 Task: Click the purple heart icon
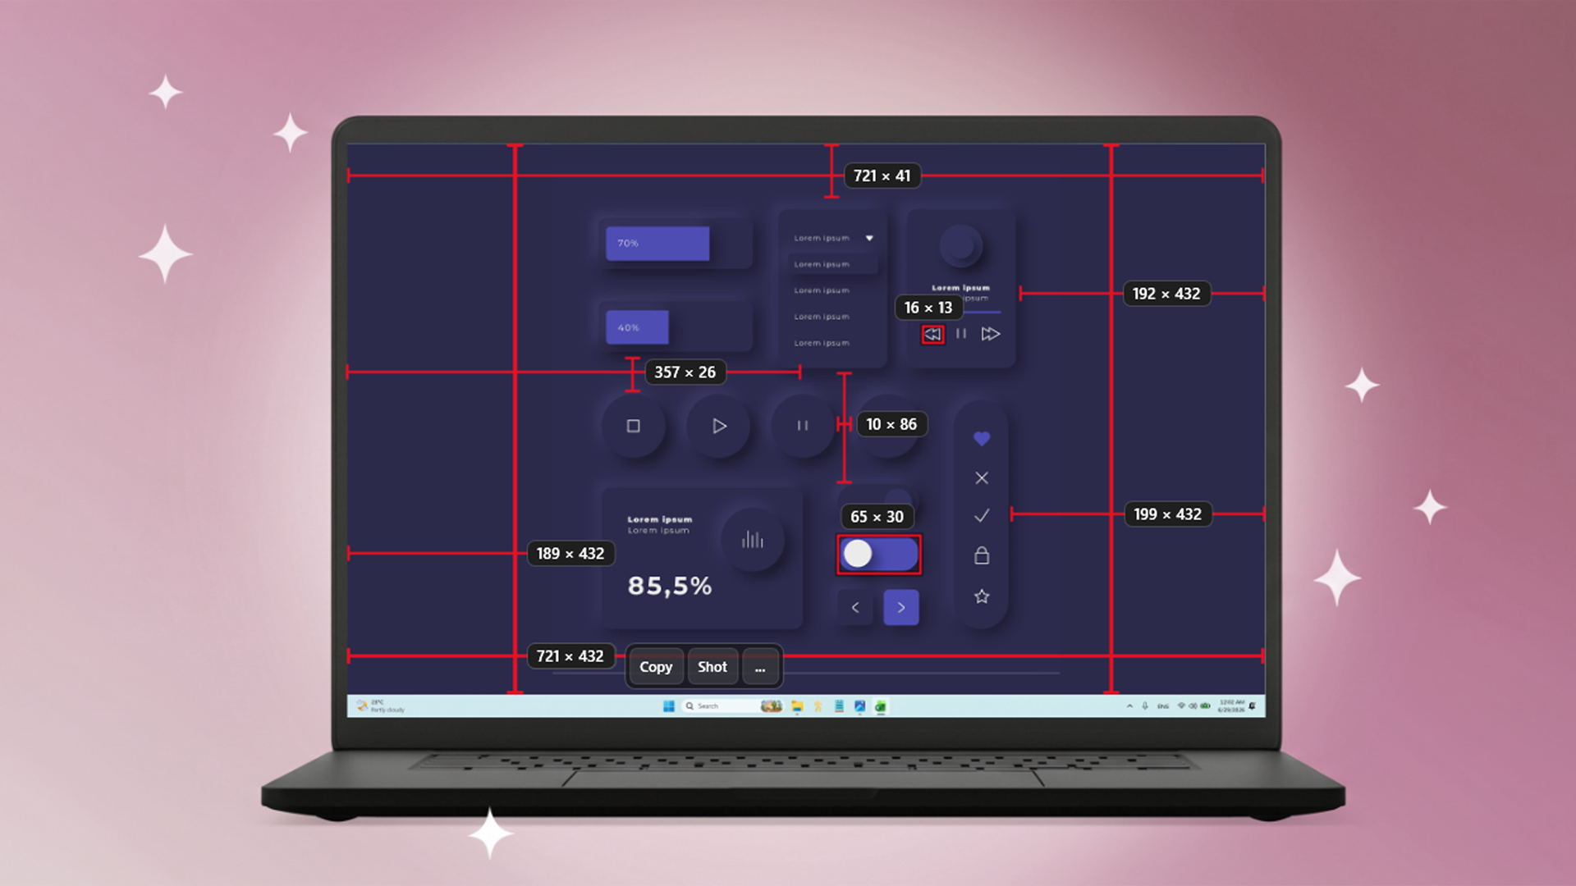tap(982, 439)
